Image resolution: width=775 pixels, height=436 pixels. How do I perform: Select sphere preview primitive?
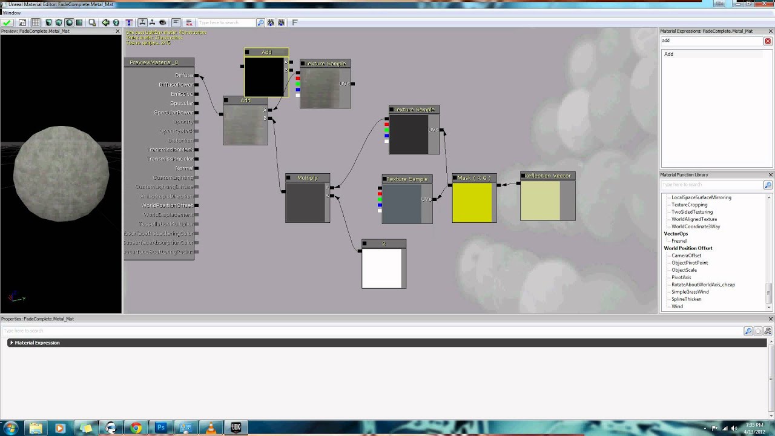click(x=69, y=22)
